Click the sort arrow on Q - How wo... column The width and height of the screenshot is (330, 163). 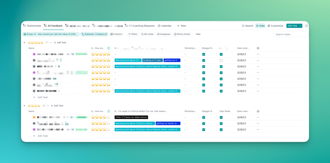point(109,48)
